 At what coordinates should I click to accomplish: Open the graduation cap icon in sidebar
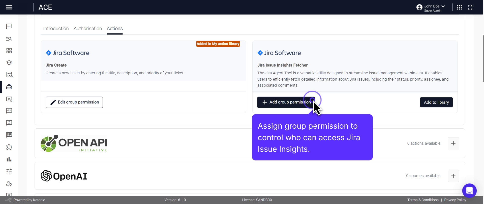[x=9, y=63]
